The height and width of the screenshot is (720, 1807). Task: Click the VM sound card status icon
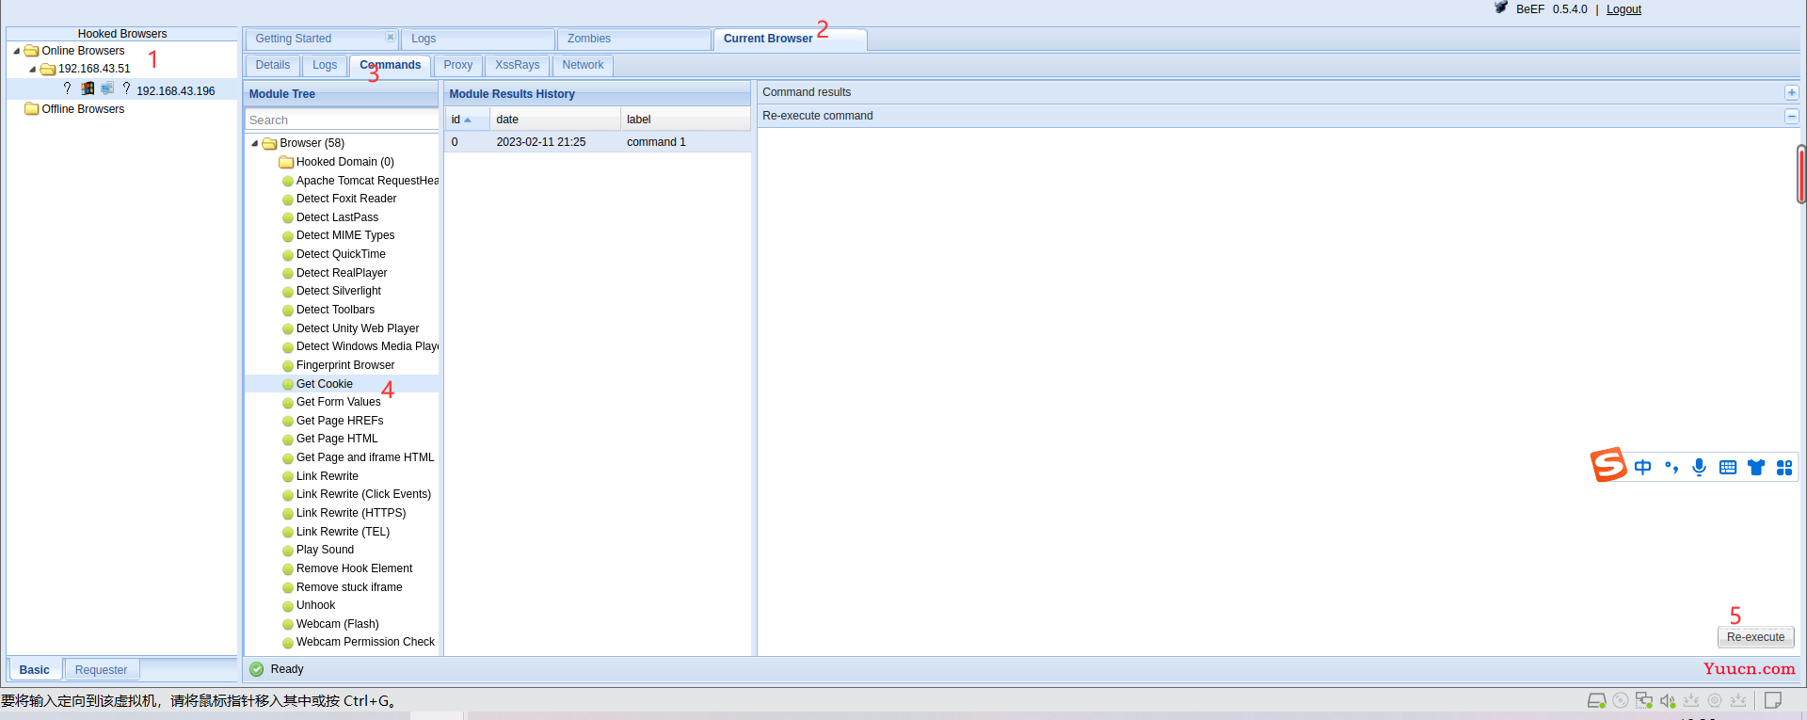pos(1668,700)
